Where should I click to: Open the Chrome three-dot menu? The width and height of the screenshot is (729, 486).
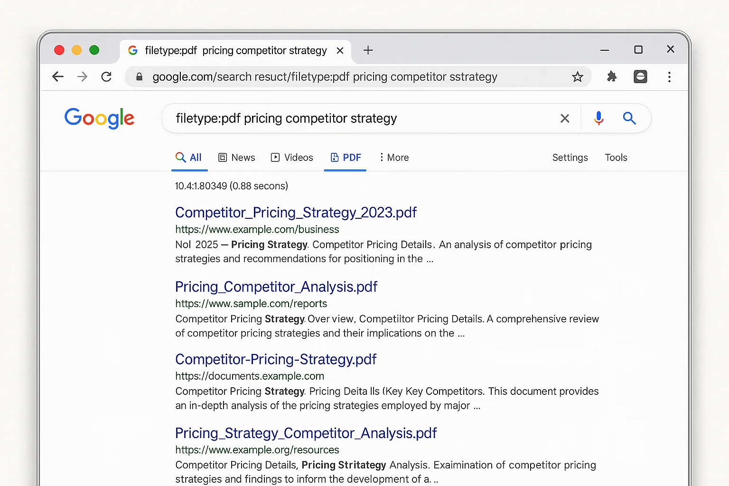pyautogui.click(x=669, y=76)
